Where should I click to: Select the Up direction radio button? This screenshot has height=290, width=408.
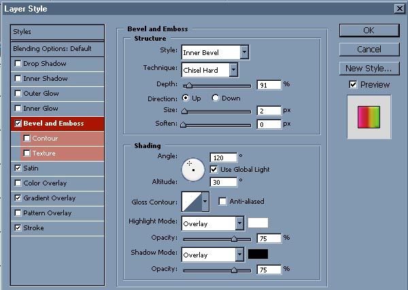(x=186, y=98)
